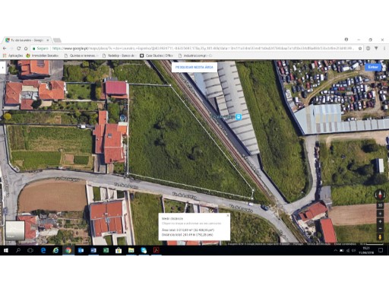Reload the Google Maps page
This screenshot has width=389, height=292.
coord(19,48)
